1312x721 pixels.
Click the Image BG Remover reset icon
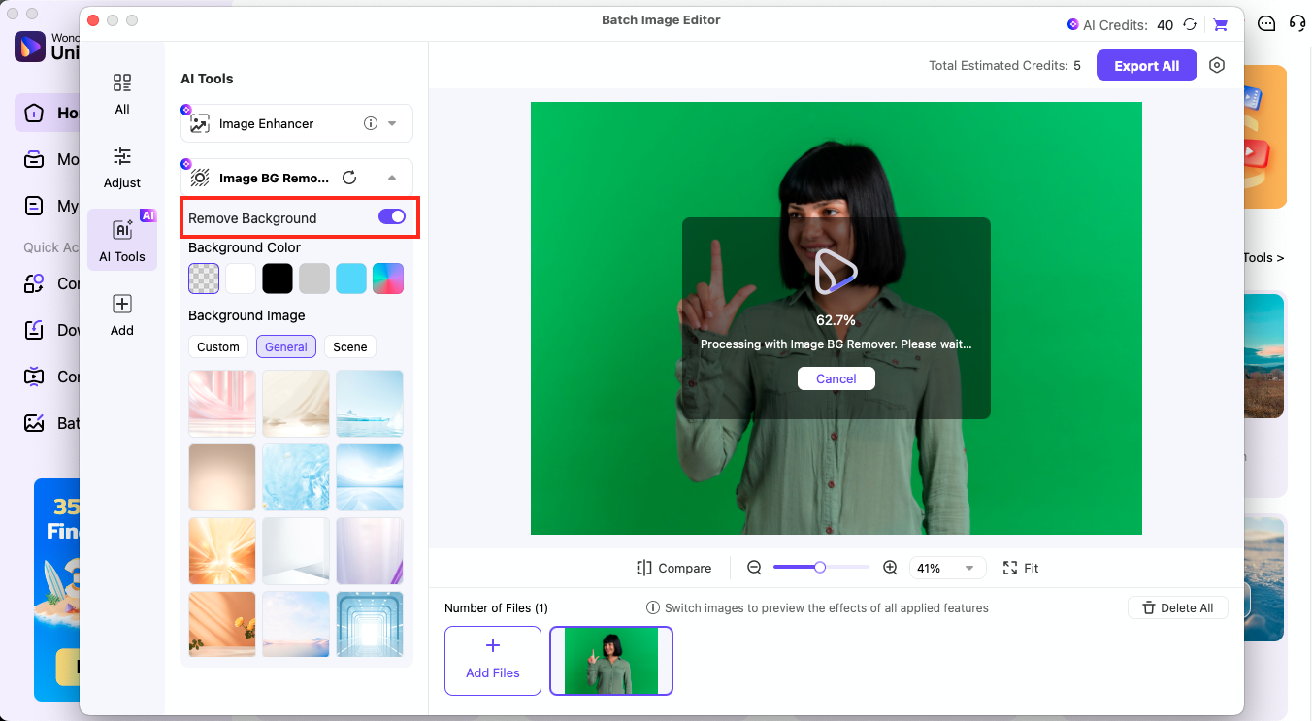click(x=349, y=178)
